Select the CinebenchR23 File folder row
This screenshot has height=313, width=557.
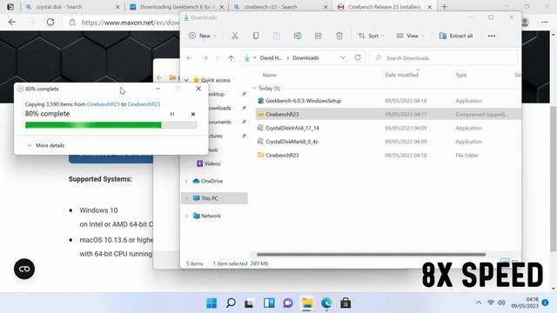[387, 155]
